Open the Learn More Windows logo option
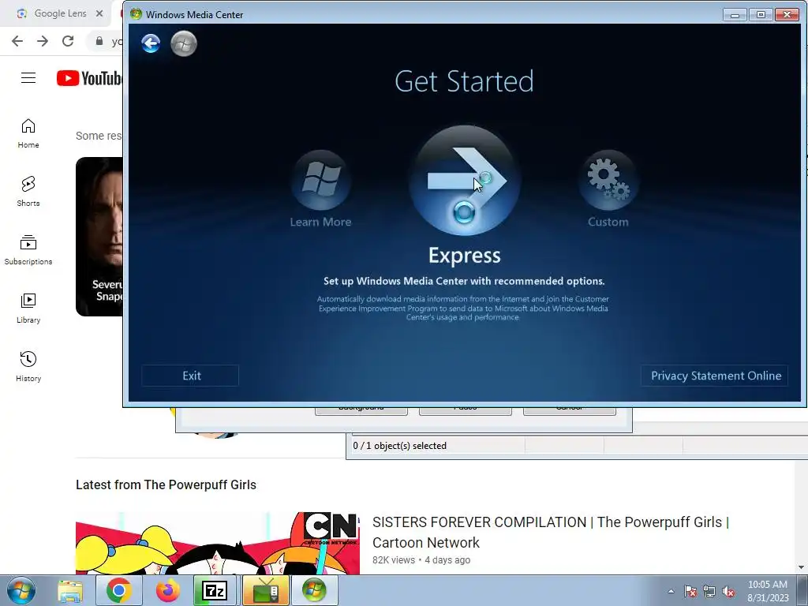The width and height of the screenshot is (808, 606). point(321,180)
